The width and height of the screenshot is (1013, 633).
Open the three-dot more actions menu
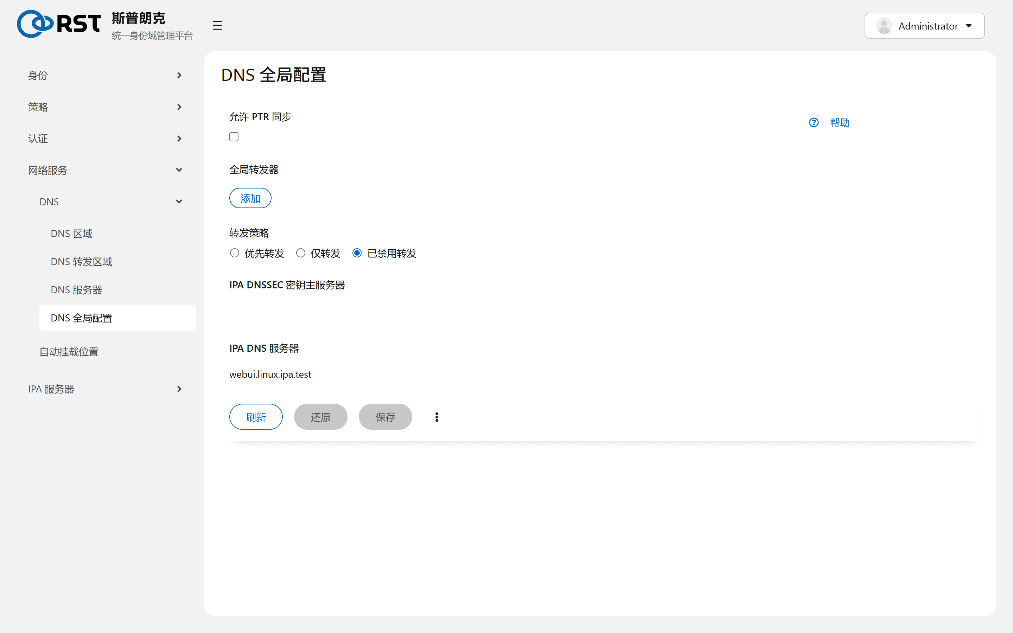[x=437, y=417]
